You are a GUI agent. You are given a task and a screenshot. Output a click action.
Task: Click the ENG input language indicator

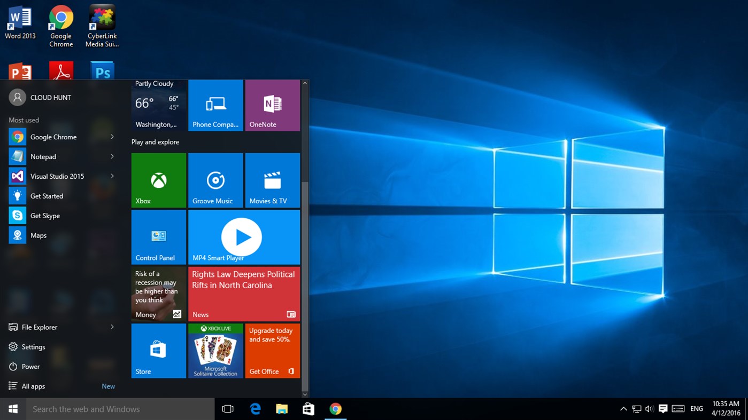(x=697, y=409)
